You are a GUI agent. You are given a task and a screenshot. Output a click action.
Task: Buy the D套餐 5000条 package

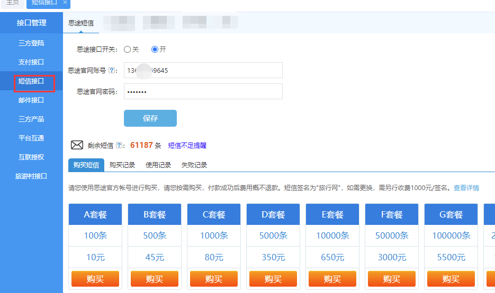click(273, 279)
